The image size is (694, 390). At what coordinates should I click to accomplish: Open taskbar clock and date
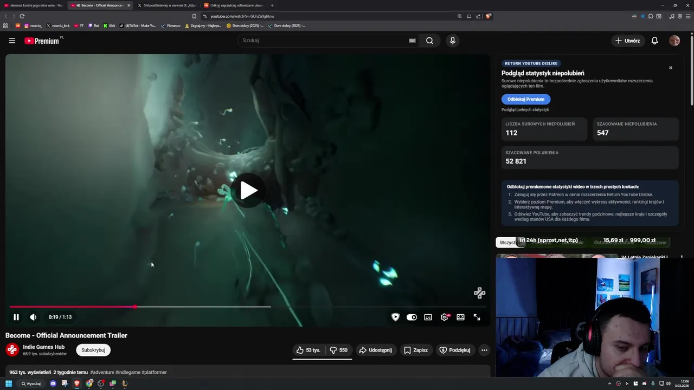[x=682, y=383]
